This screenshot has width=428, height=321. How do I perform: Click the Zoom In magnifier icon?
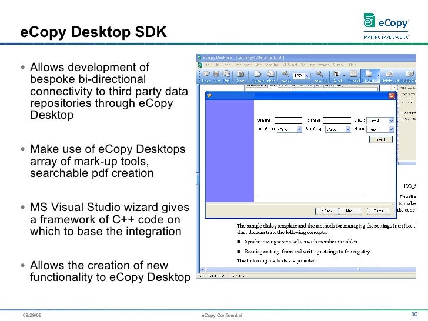285,76
